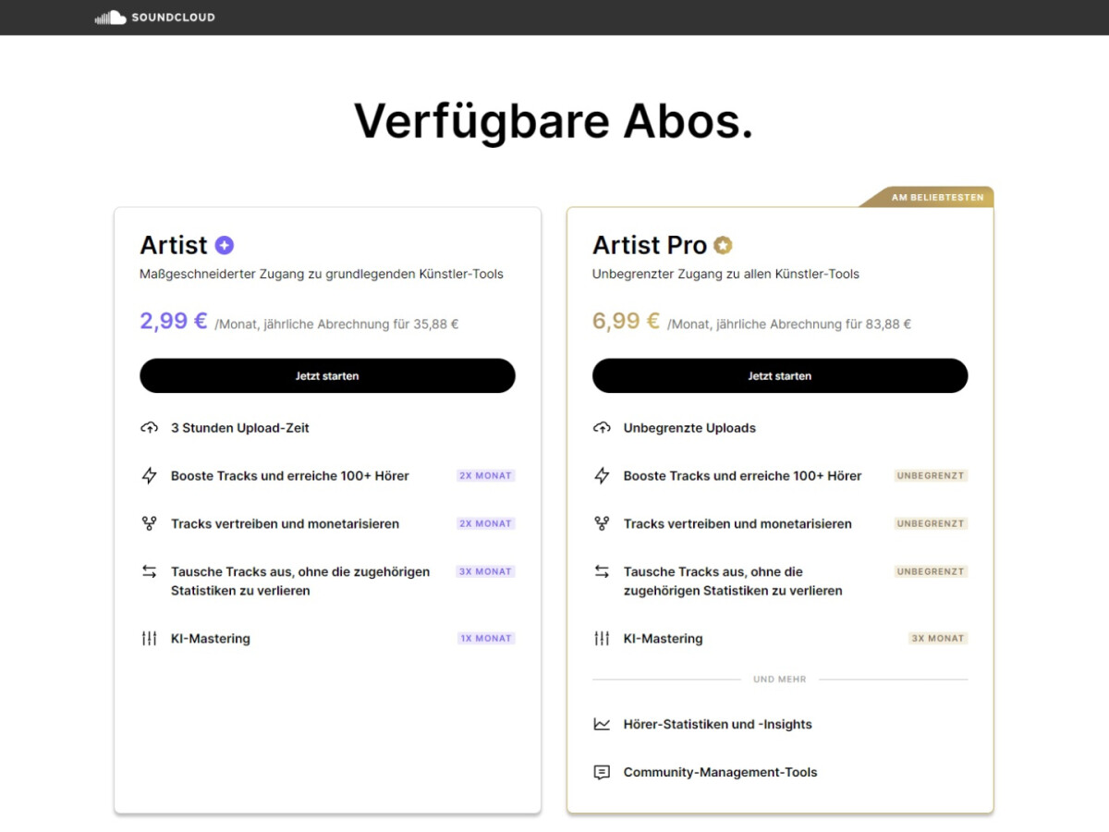
Task: Click the lightning bolt icon next to Booste Tracks
Action: click(x=148, y=475)
